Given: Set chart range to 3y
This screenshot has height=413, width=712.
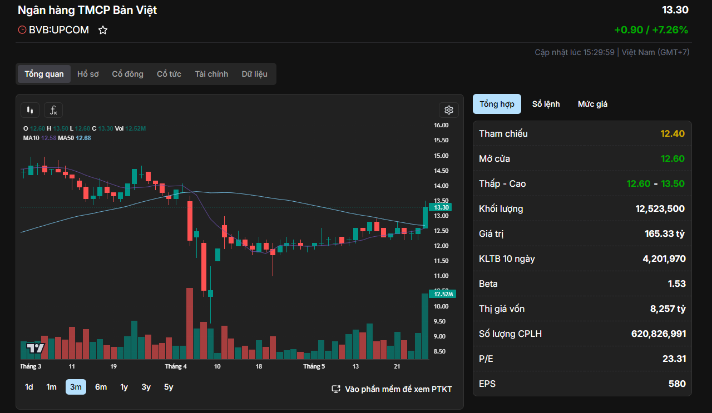Looking at the screenshot, I should click(x=146, y=387).
